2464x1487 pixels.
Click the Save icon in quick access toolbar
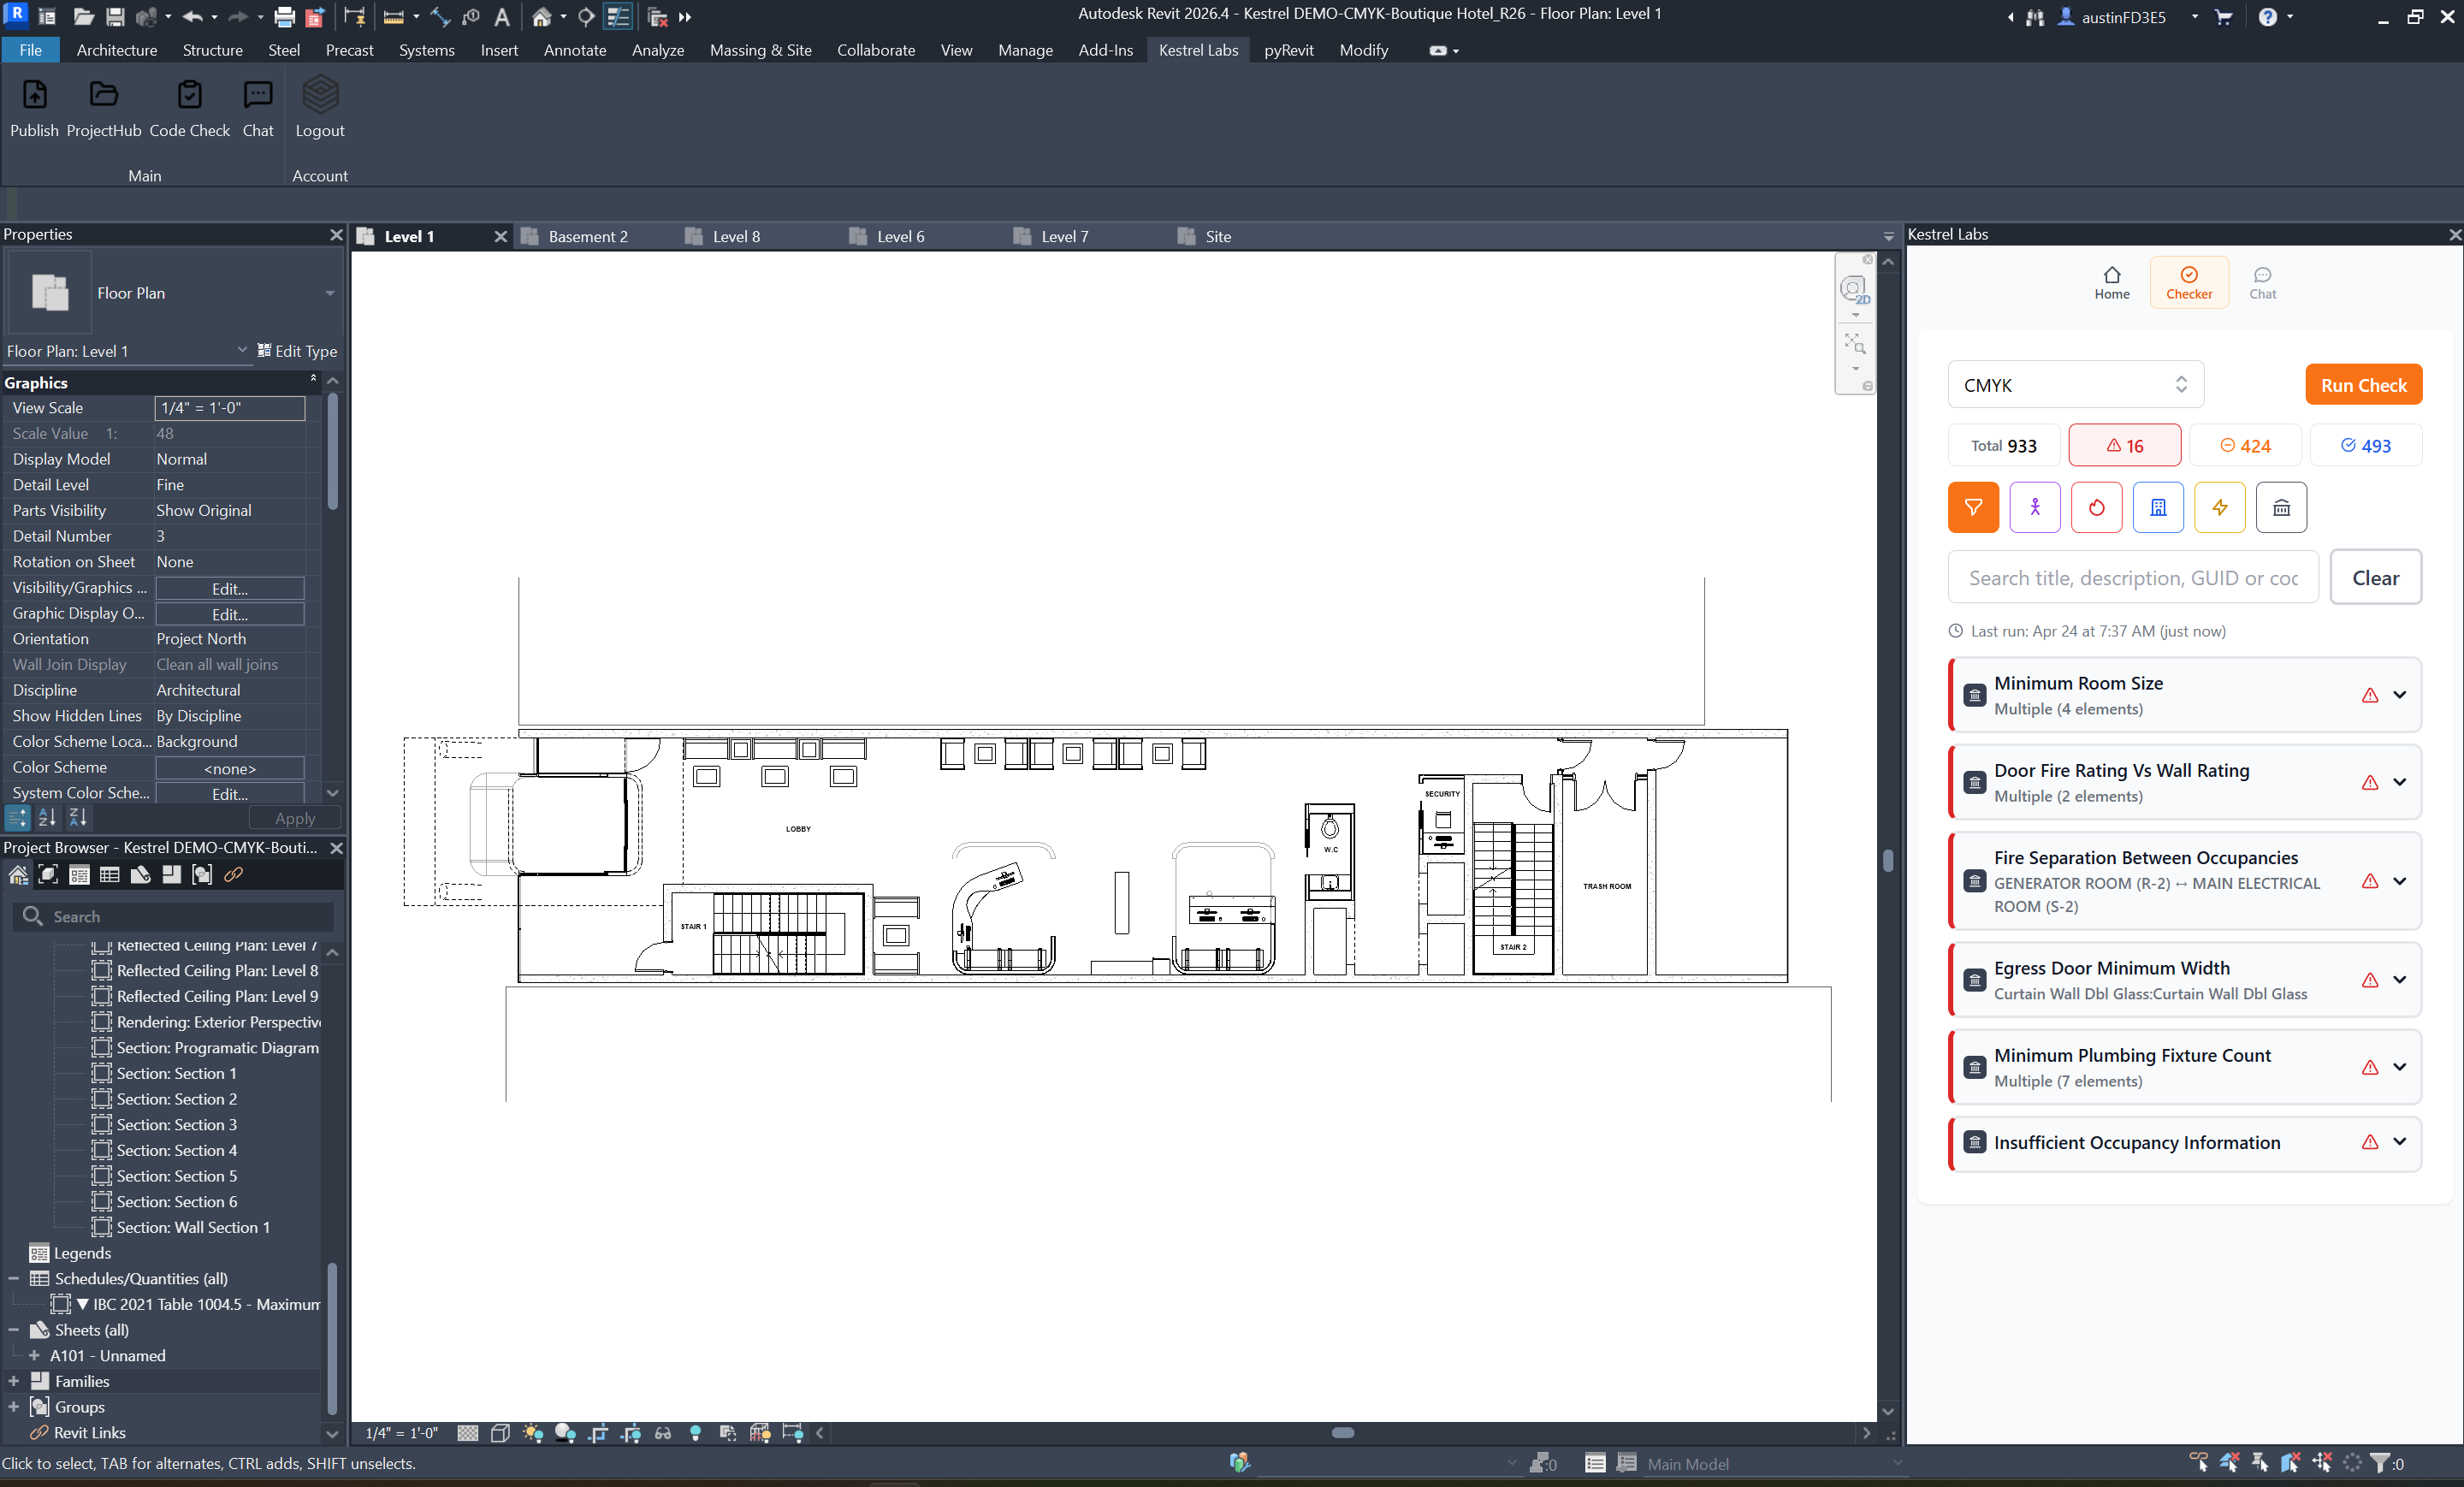coord(115,17)
